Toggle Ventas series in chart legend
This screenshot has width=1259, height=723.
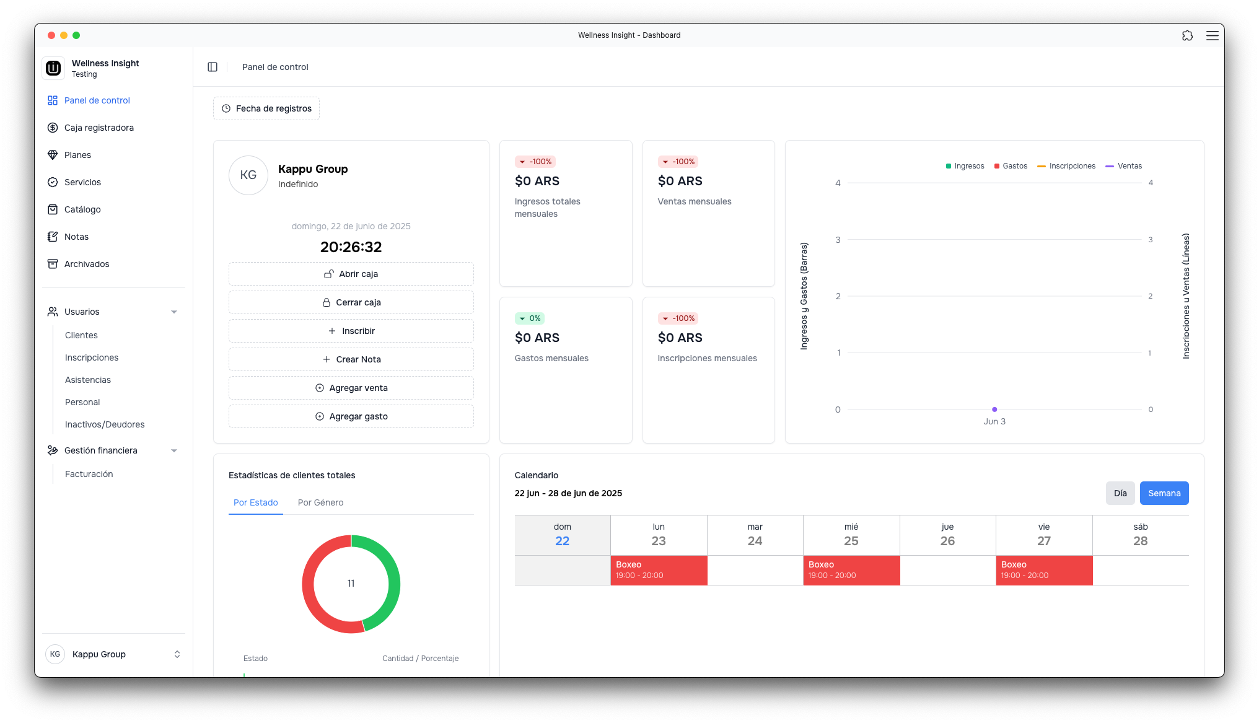pyautogui.click(x=1123, y=166)
